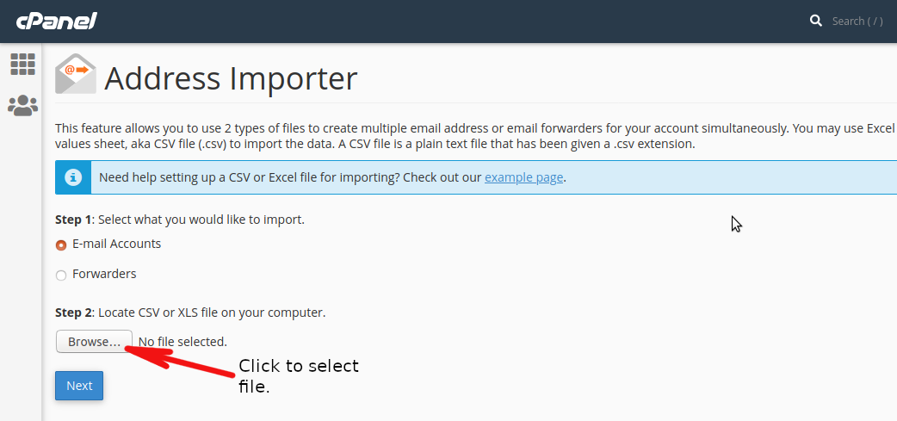
Task: Click the E-mail Accounts option label
Action: [x=117, y=244]
